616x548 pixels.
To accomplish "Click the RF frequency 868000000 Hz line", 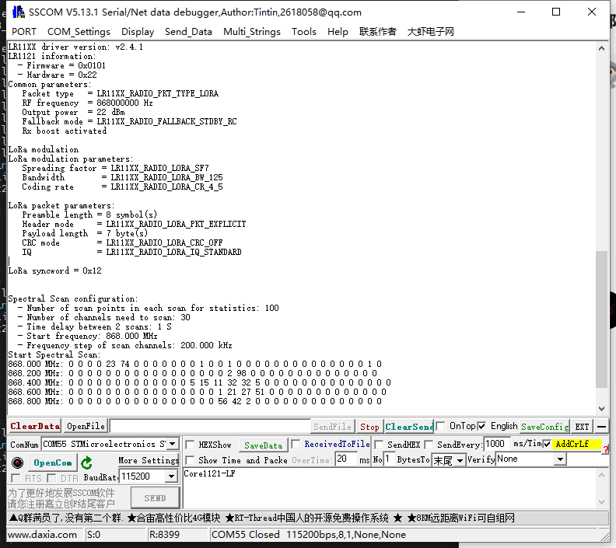I will tap(87, 103).
